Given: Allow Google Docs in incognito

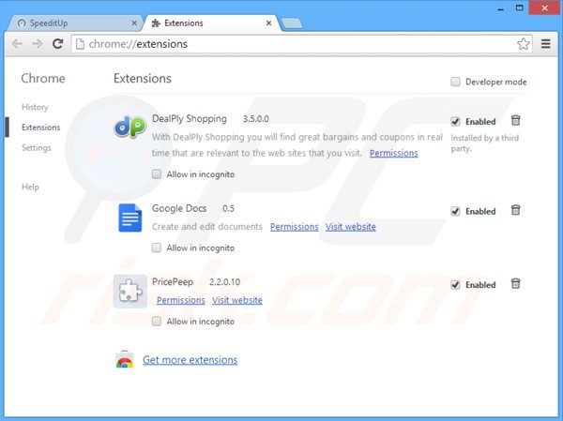Looking at the screenshot, I should [157, 248].
